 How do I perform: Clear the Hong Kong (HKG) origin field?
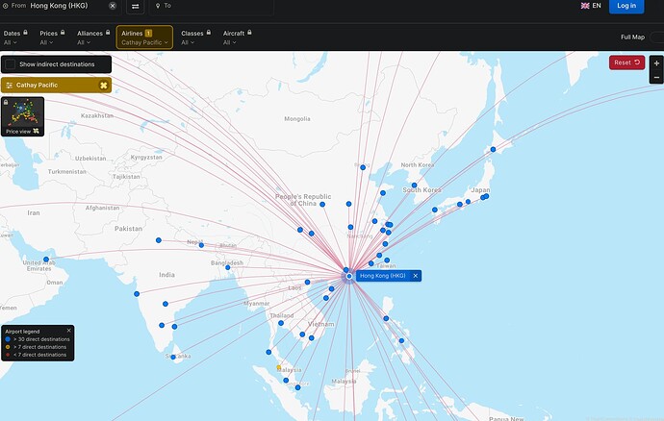pyautogui.click(x=113, y=6)
